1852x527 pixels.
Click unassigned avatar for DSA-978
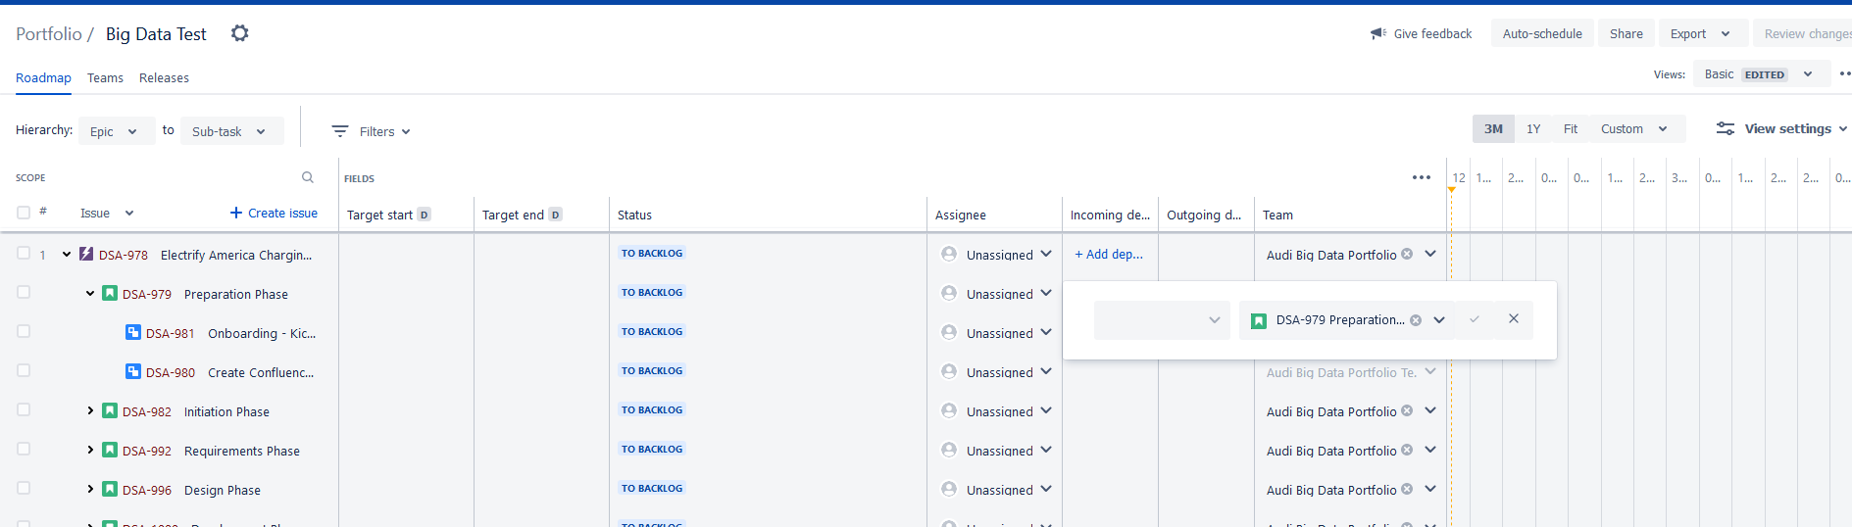[949, 254]
